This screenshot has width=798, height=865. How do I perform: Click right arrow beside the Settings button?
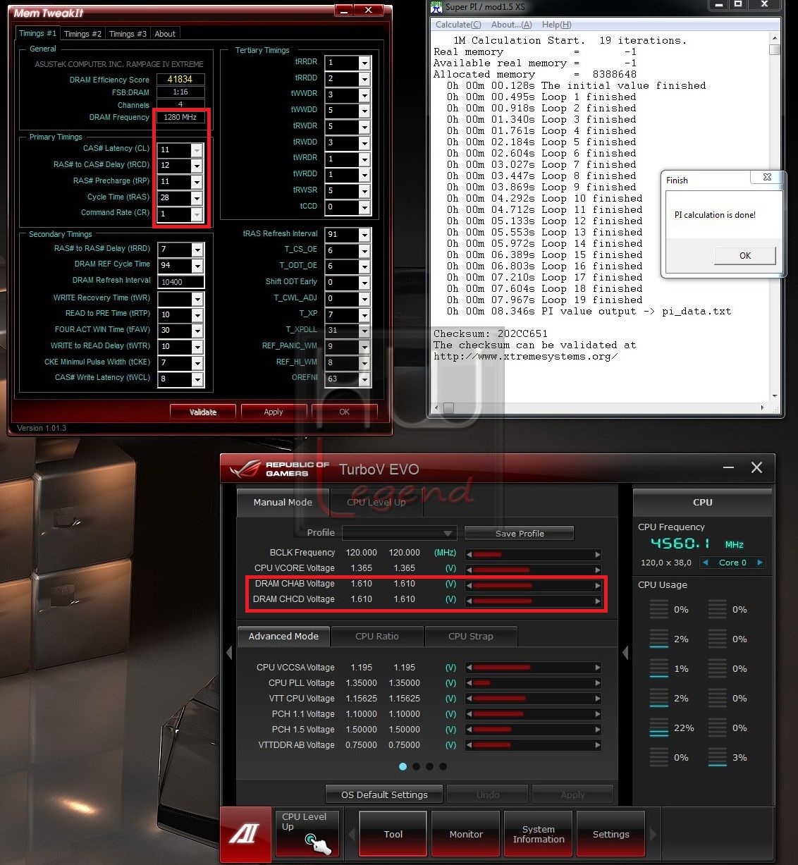click(x=653, y=835)
